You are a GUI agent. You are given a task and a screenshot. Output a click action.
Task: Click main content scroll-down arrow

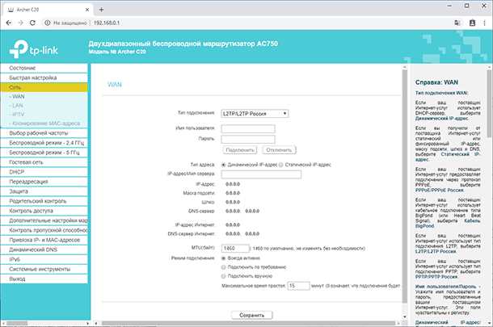pyautogui.click(x=405, y=317)
